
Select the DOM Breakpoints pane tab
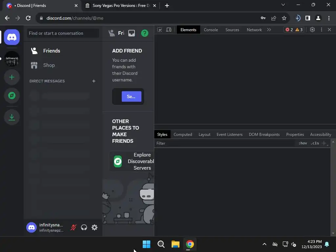[264, 135]
